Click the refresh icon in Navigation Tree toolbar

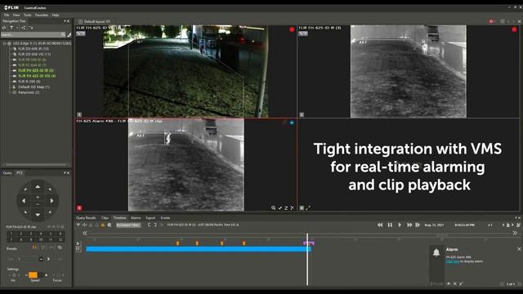4,28
